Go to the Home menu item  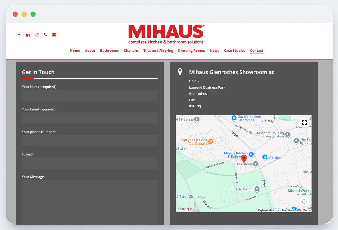pyautogui.click(x=75, y=51)
